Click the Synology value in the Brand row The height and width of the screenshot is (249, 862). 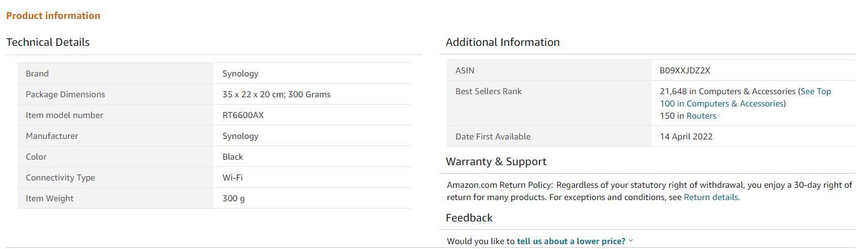coord(240,73)
